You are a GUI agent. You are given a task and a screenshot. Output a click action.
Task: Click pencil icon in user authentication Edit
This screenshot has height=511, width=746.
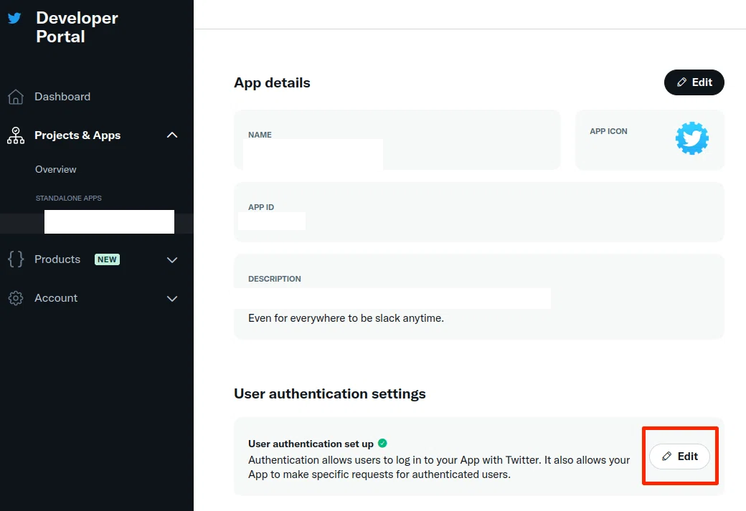click(x=667, y=457)
